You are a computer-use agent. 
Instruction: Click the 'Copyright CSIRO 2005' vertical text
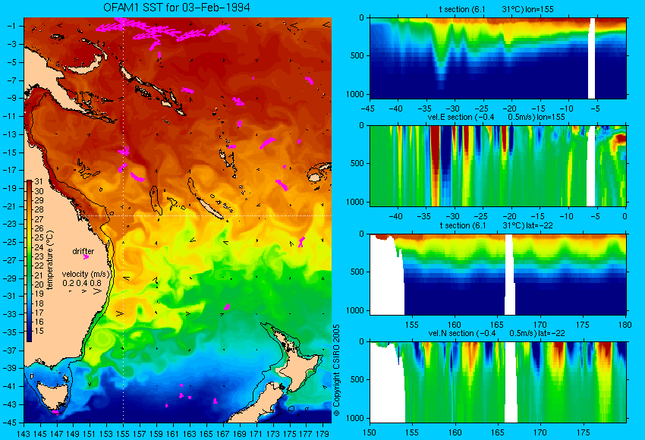[x=336, y=370]
